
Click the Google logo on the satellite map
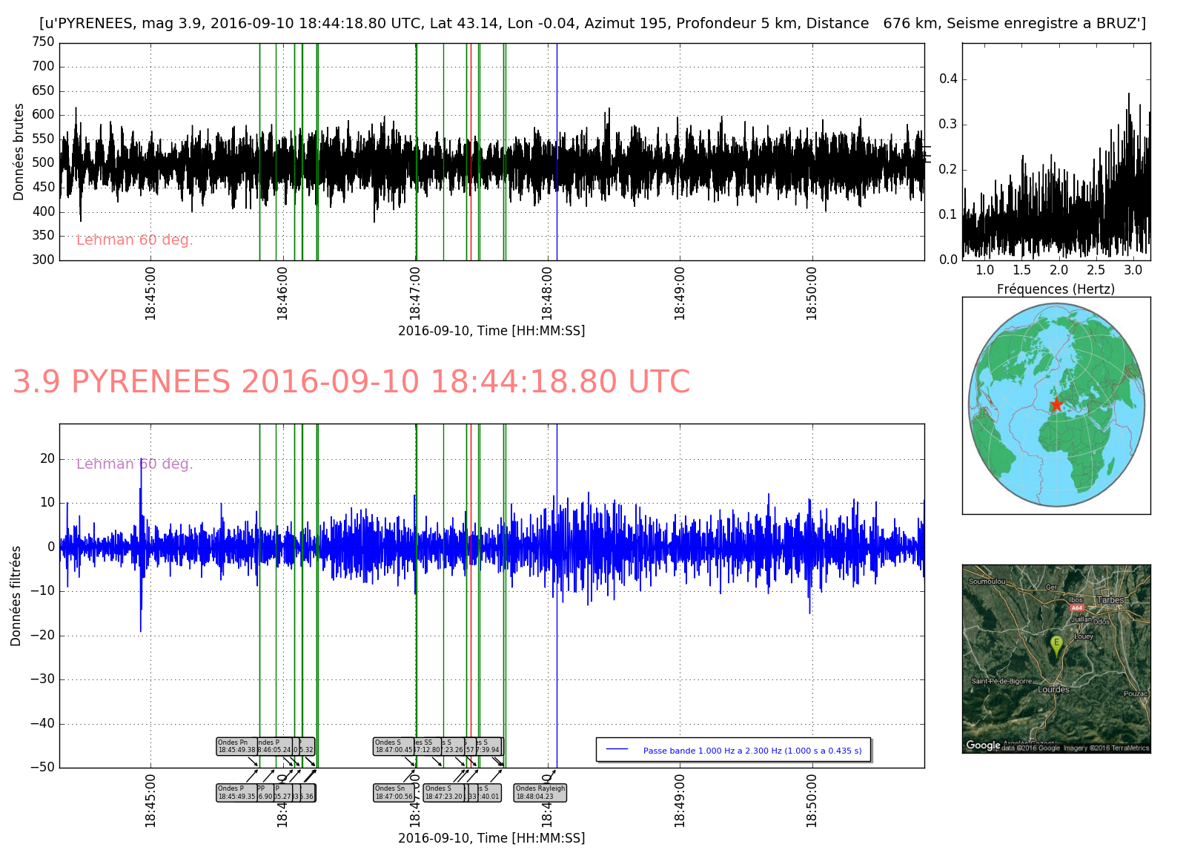click(x=983, y=745)
